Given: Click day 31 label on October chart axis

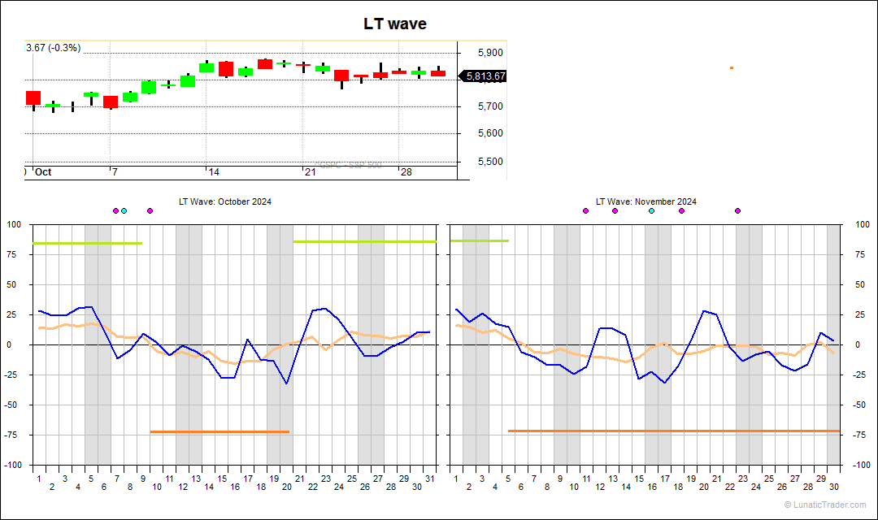Looking at the screenshot, I should pyautogui.click(x=429, y=479).
